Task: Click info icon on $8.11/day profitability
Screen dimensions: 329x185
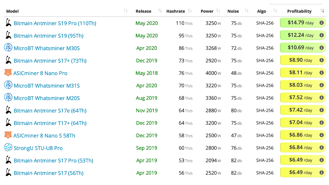Action: click(321, 73)
